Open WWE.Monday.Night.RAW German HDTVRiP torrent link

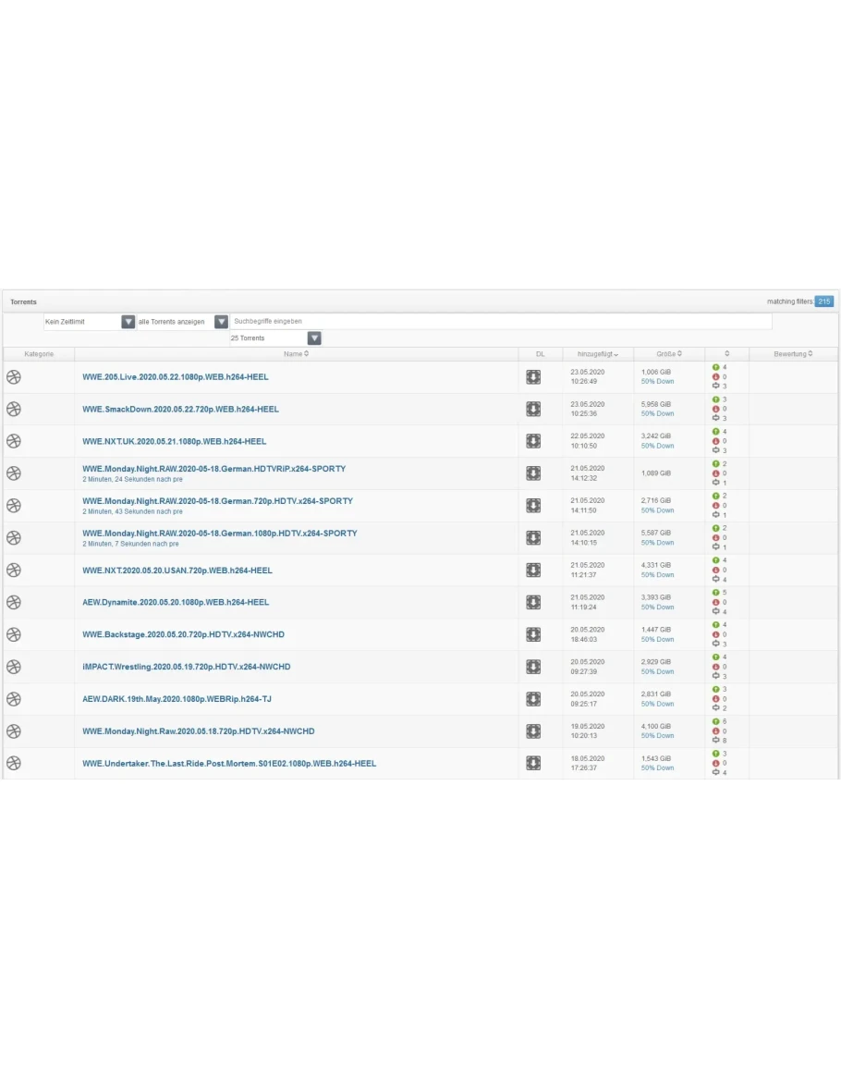(x=213, y=469)
